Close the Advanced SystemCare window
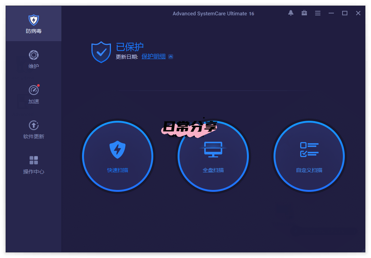Viewport: 371px width, 258px height. tap(358, 13)
